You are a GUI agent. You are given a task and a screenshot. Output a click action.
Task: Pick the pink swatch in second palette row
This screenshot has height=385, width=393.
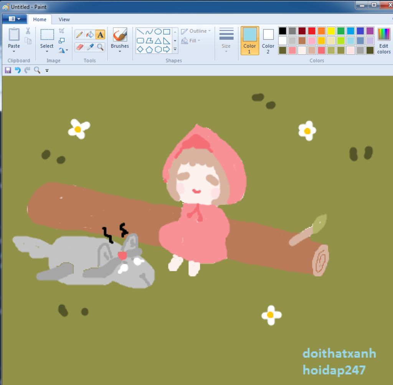312,40
